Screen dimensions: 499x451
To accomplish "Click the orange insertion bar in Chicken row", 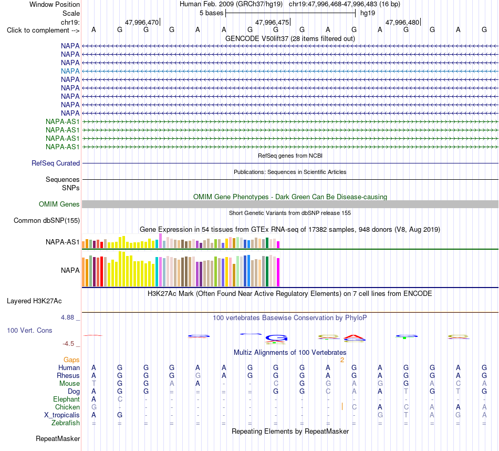I will click(x=342, y=406).
